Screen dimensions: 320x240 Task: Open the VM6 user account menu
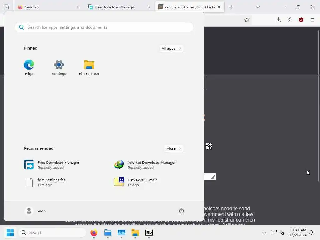tap(35, 211)
